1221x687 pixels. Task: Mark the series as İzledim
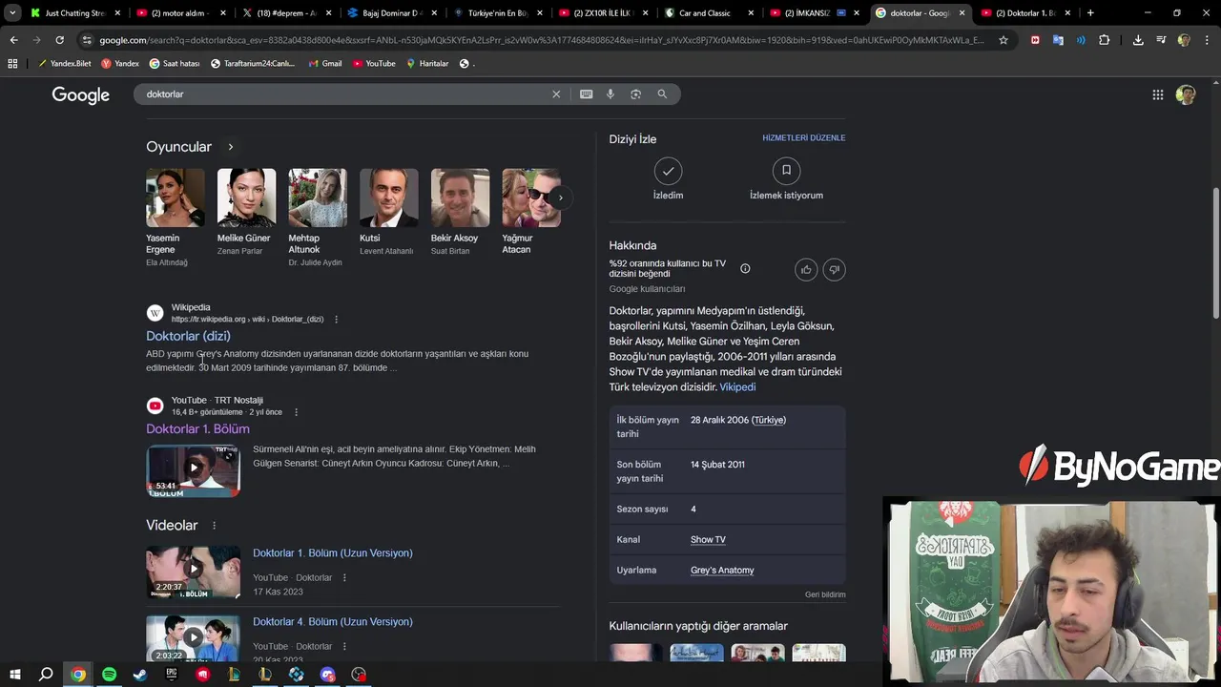668,179
